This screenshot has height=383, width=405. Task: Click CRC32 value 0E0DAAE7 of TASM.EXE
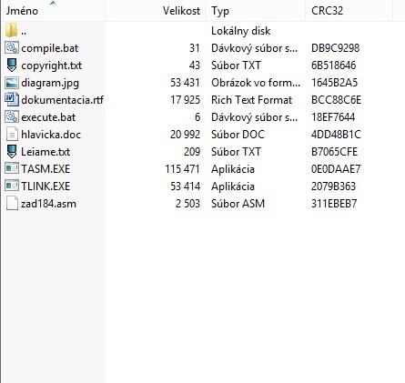tap(336, 169)
